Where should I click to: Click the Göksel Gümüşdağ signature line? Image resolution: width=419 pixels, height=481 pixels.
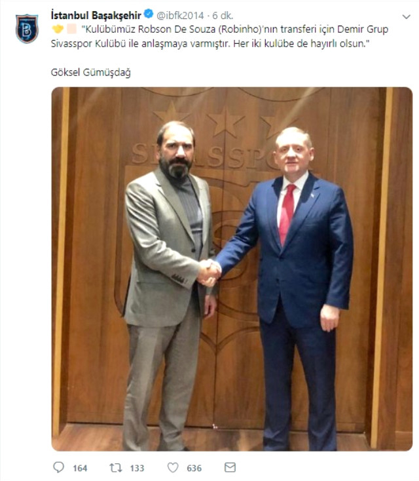click(91, 72)
